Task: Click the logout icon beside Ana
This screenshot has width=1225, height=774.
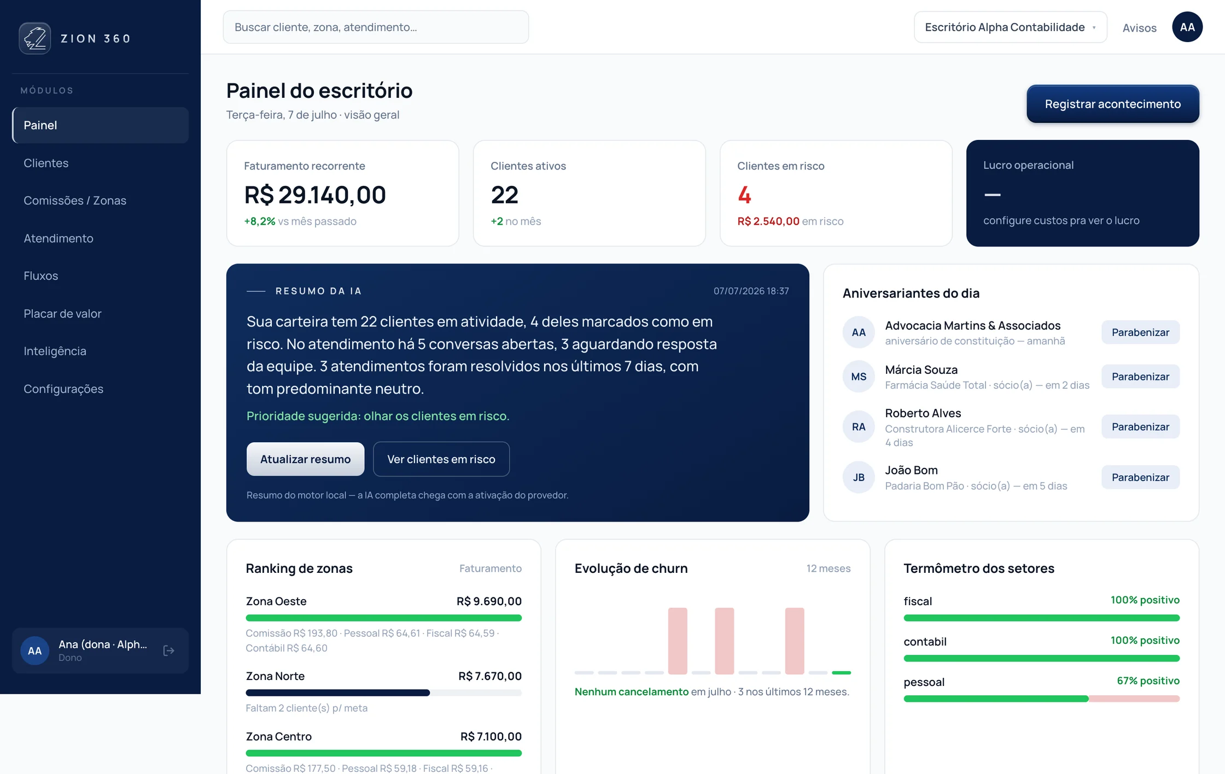Action: (x=169, y=650)
